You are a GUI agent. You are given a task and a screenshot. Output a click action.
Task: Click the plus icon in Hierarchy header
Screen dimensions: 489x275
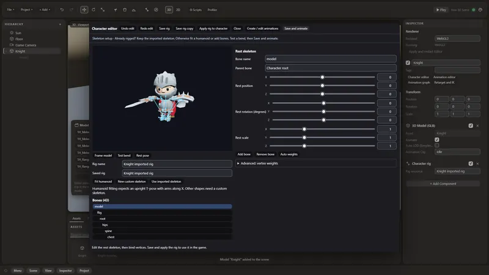coord(60,24)
